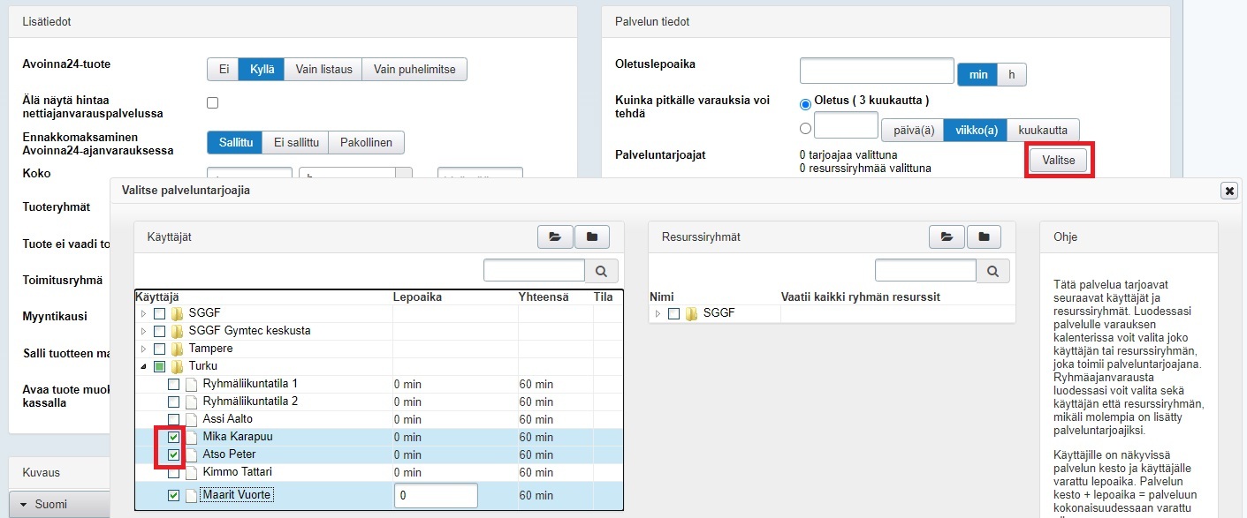The image size is (1247, 518).
Task: Click the Turku folder icon in tree
Action: [x=177, y=366]
